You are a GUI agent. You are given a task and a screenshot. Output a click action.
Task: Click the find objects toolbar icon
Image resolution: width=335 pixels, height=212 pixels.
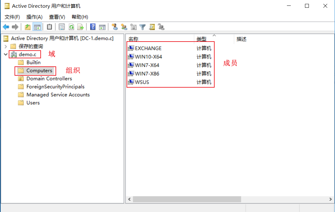click(152, 27)
